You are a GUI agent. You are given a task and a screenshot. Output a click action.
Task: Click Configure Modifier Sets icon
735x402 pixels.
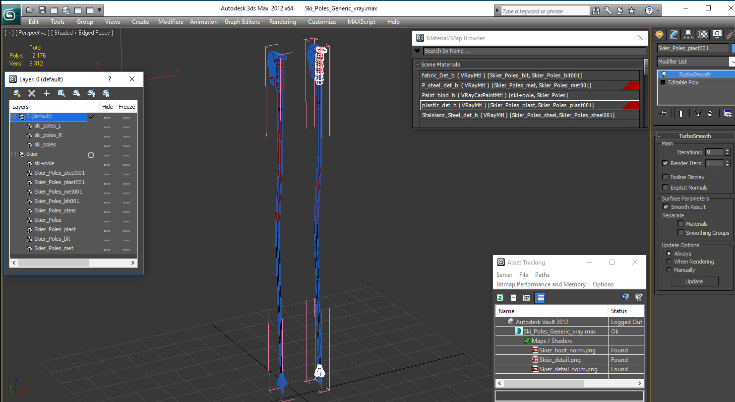(728, 114)
